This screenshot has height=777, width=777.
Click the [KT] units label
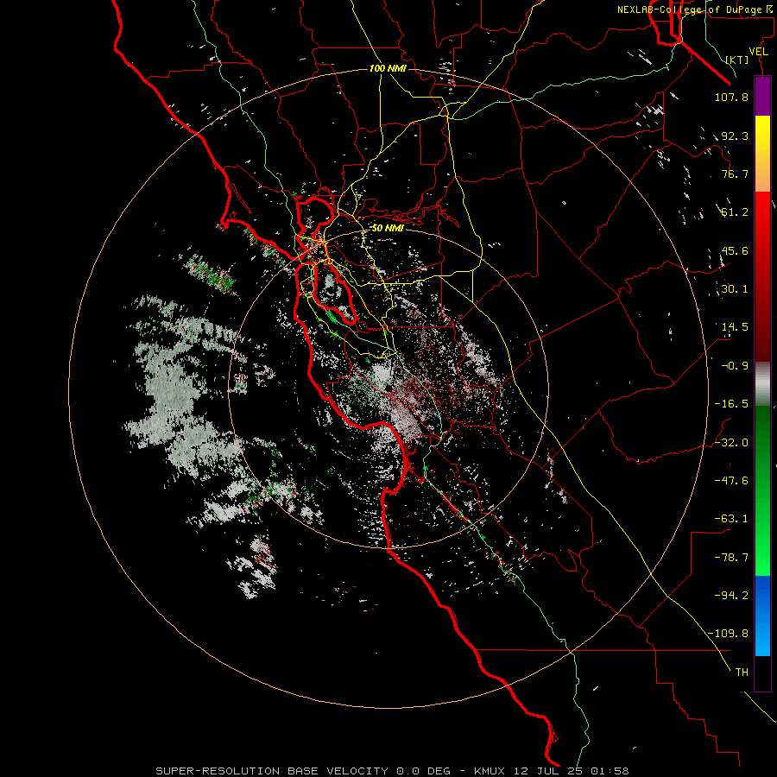pyautogui.click(x=737, y=60)
